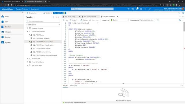Viewport: 185px width, 104px height.
Task: Run the SQL script
Action: point(66,20)
